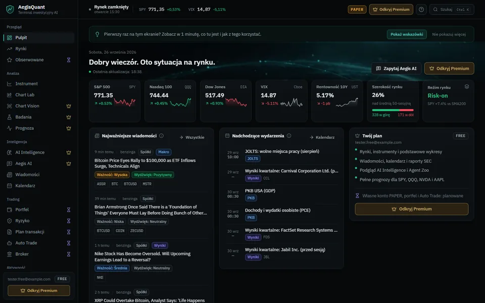Click the Makro tag on Bitcoin article

coord(164,152)
